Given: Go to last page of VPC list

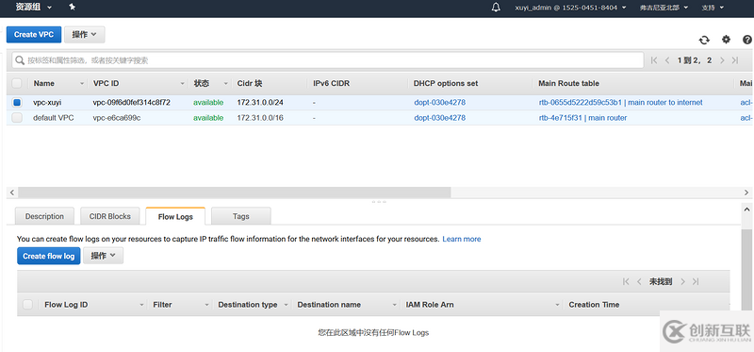Looking at the screenshot, I should pos(735,60).
